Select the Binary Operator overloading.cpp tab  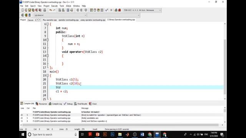121,20
